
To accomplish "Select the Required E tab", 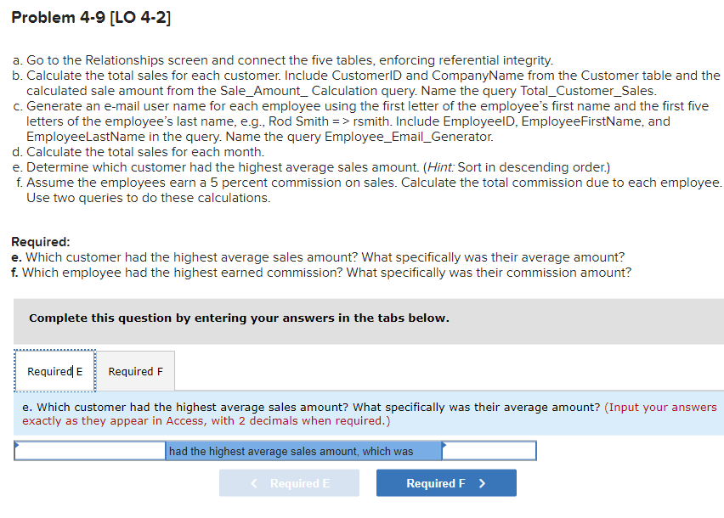I will point(54,370).
